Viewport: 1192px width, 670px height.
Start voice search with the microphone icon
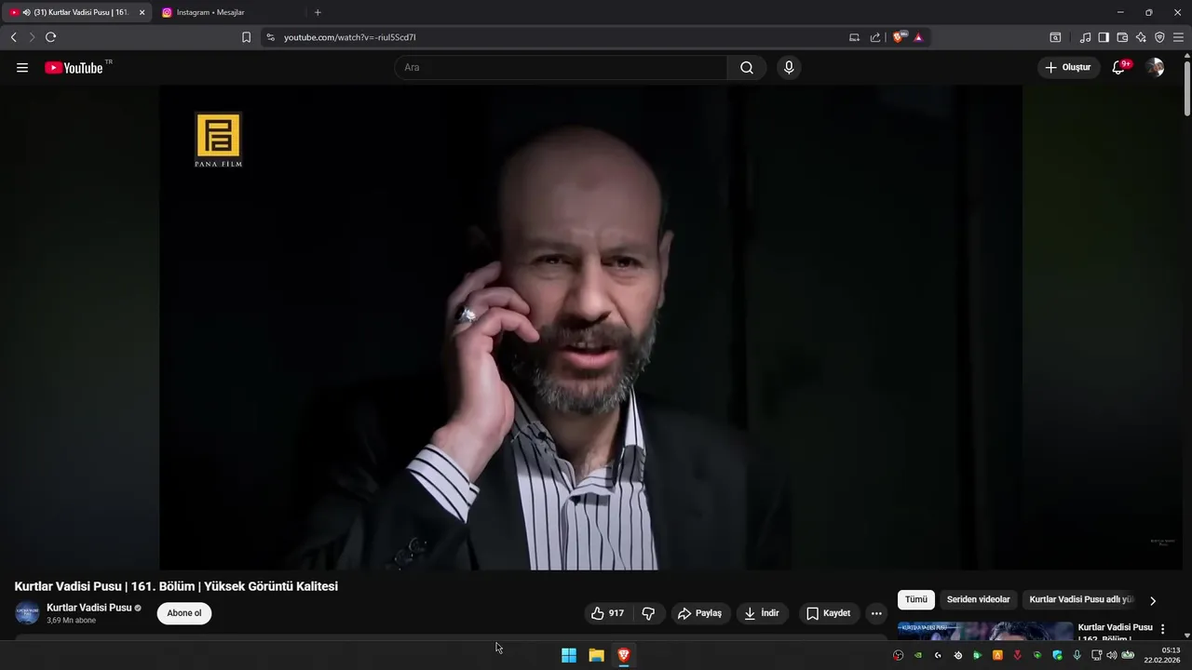click(789, 68)
